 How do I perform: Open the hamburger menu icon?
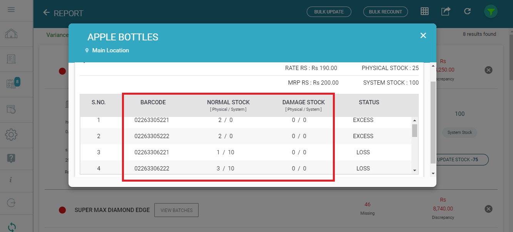click(11, 9)
